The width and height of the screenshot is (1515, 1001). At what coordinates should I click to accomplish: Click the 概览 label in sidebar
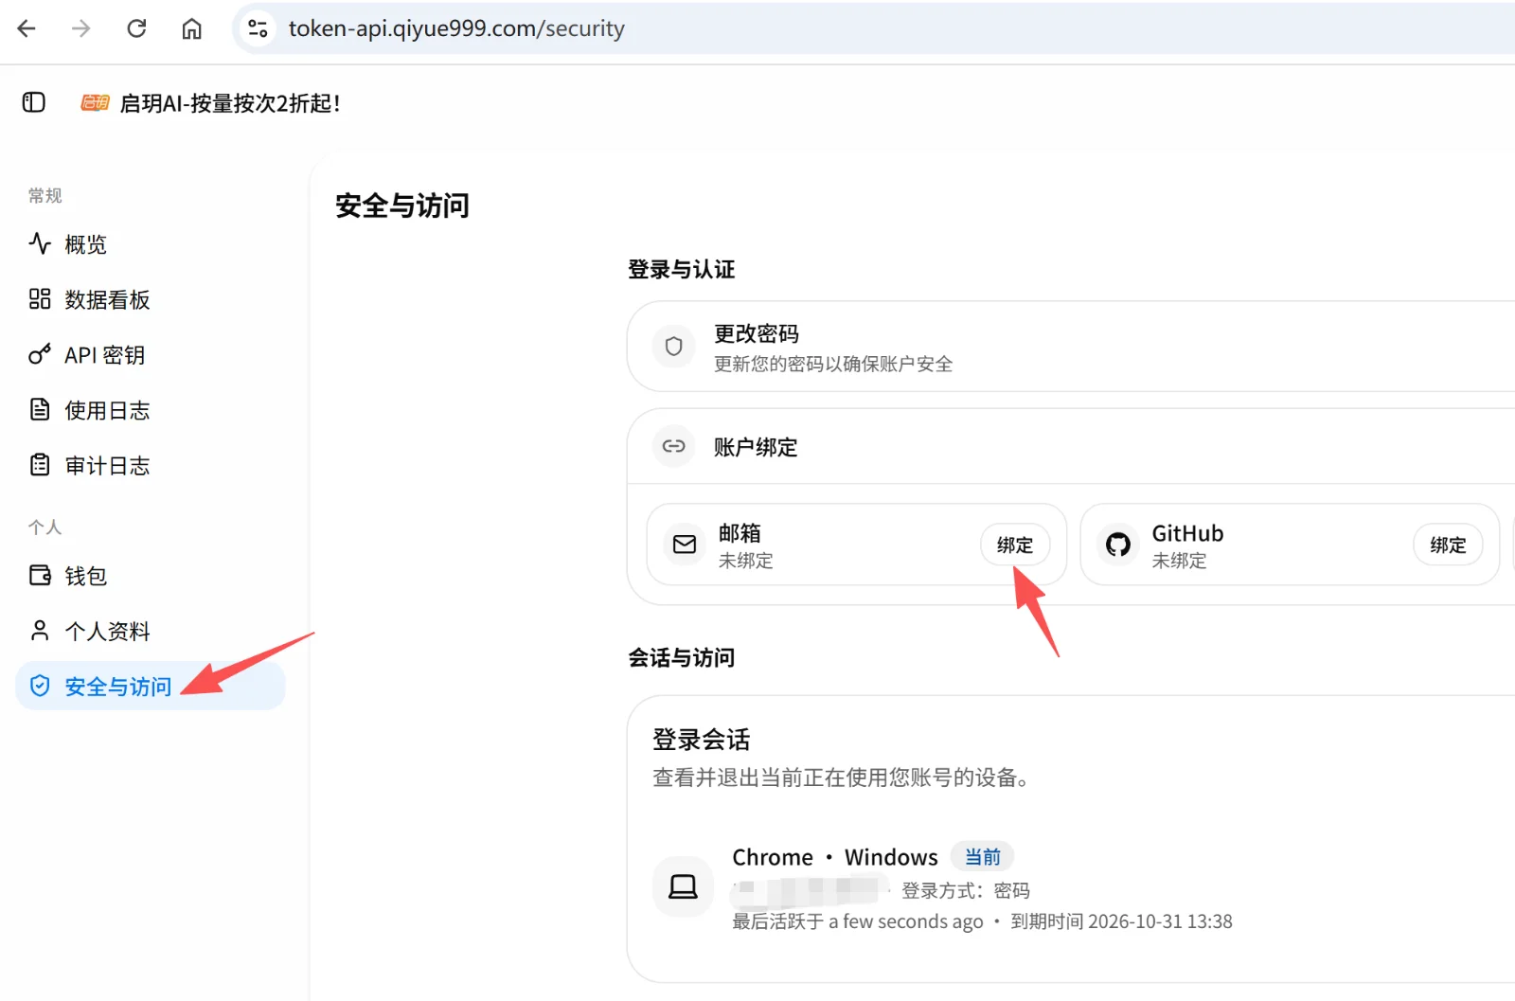pyautogui.click(x=85, y=244)
